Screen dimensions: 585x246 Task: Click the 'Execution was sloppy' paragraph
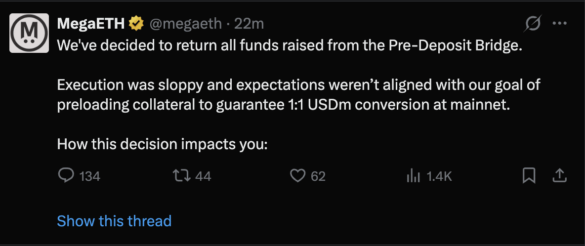298,95
